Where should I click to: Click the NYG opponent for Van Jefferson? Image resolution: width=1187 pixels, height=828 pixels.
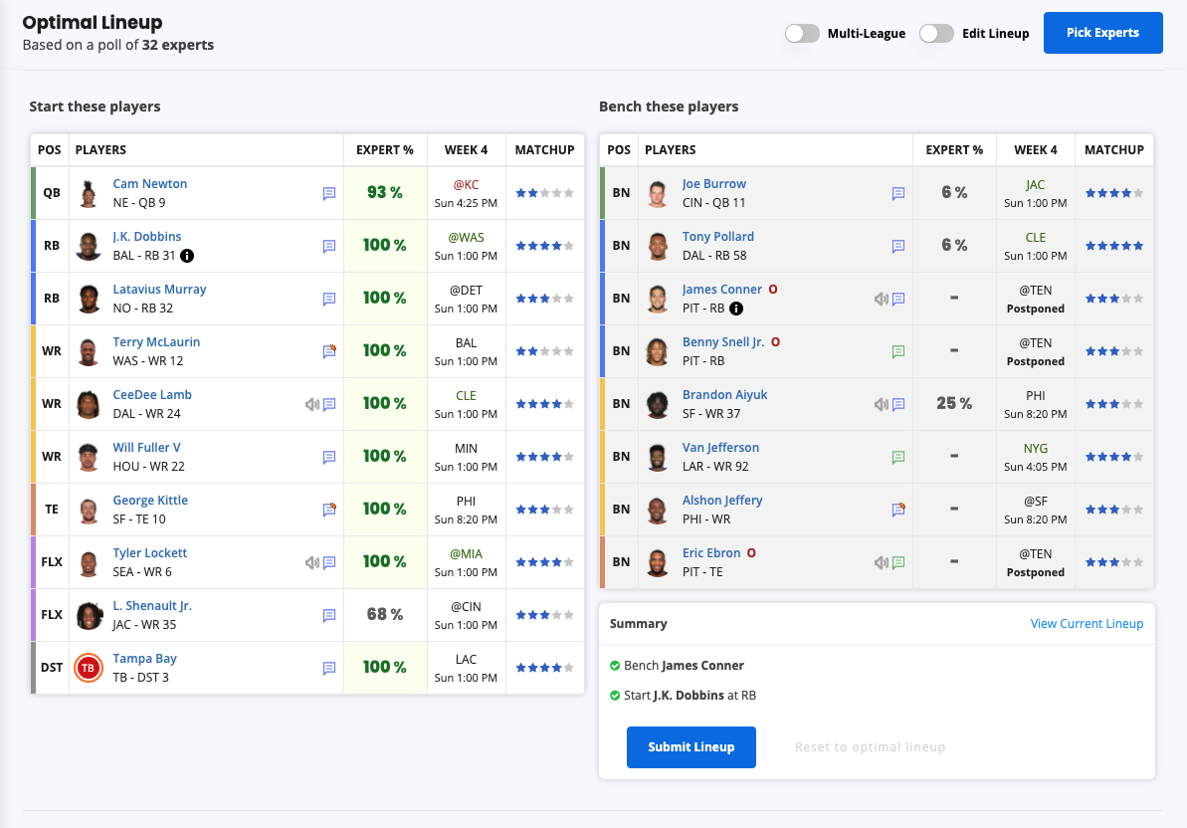tap(1036, 448)
